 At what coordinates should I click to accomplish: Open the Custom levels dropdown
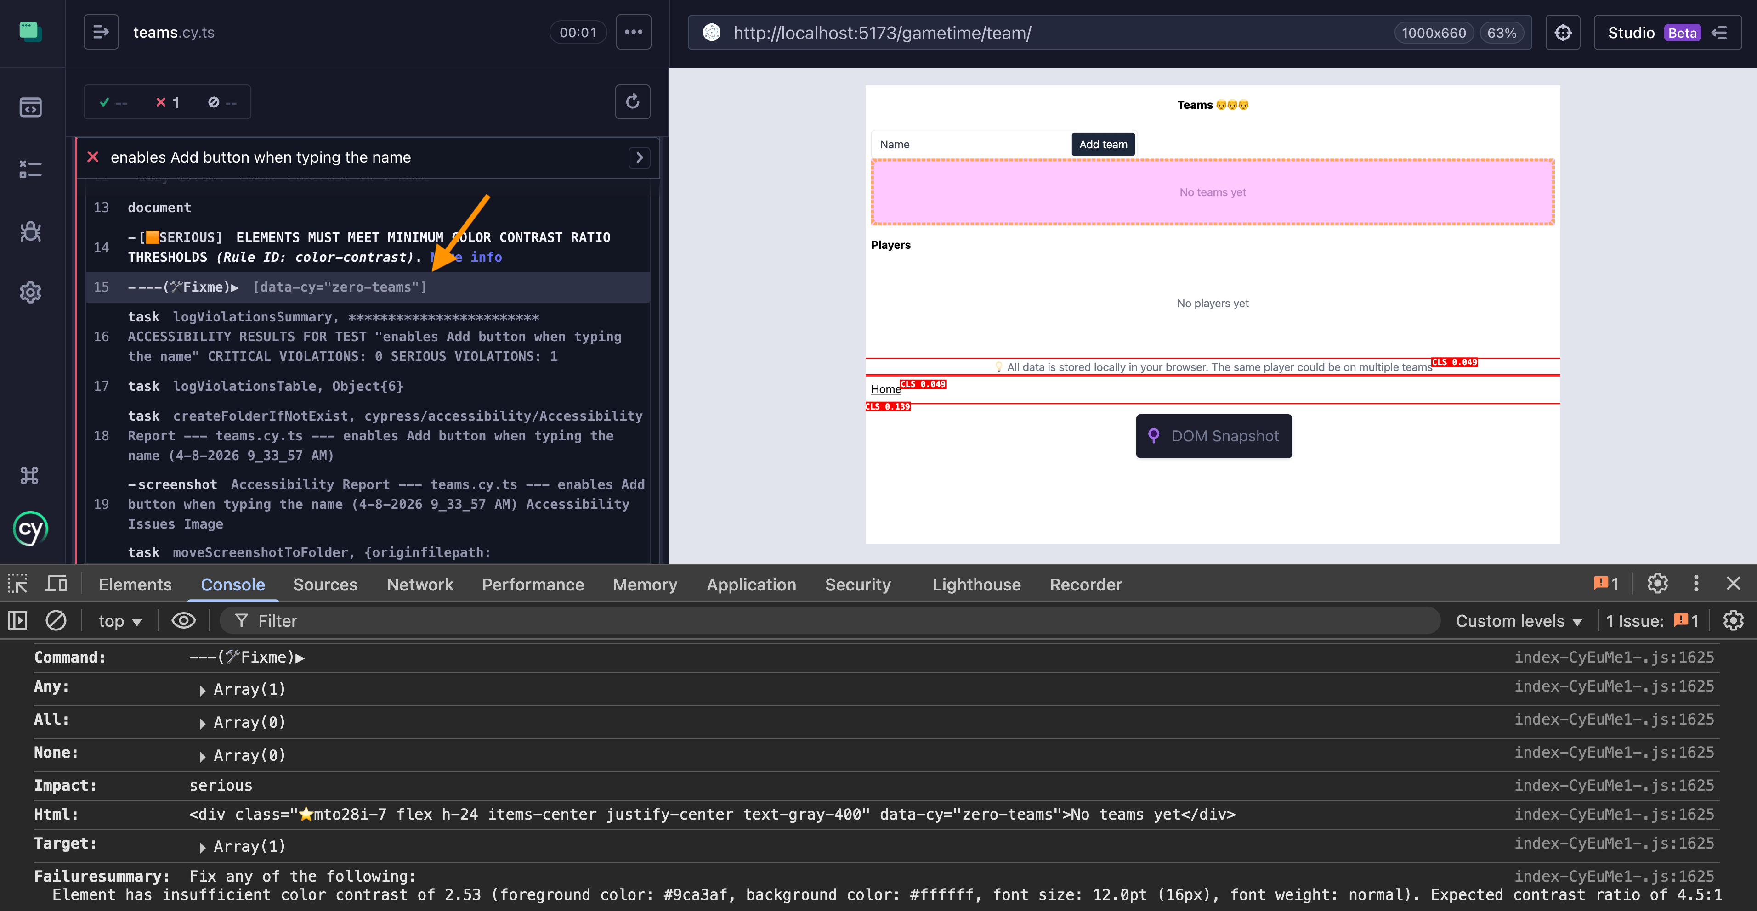pyautogui.click(x=1519, y=620)
